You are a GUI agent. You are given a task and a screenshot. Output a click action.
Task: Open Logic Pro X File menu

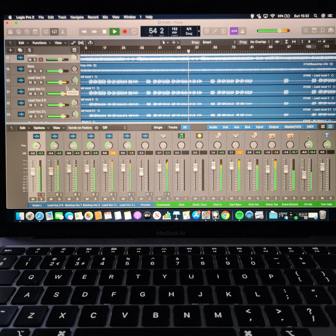coord(41,17)
